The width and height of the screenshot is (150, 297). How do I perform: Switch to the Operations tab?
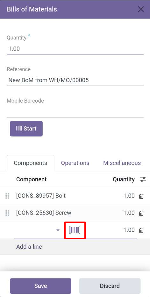tap(75, 163)
